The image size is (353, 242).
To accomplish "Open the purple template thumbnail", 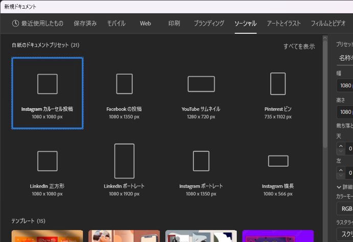I will (x=278, y=236).
